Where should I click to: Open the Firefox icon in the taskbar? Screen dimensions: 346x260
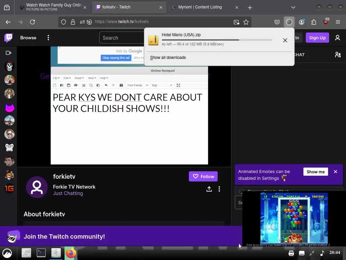click(71, 253)
